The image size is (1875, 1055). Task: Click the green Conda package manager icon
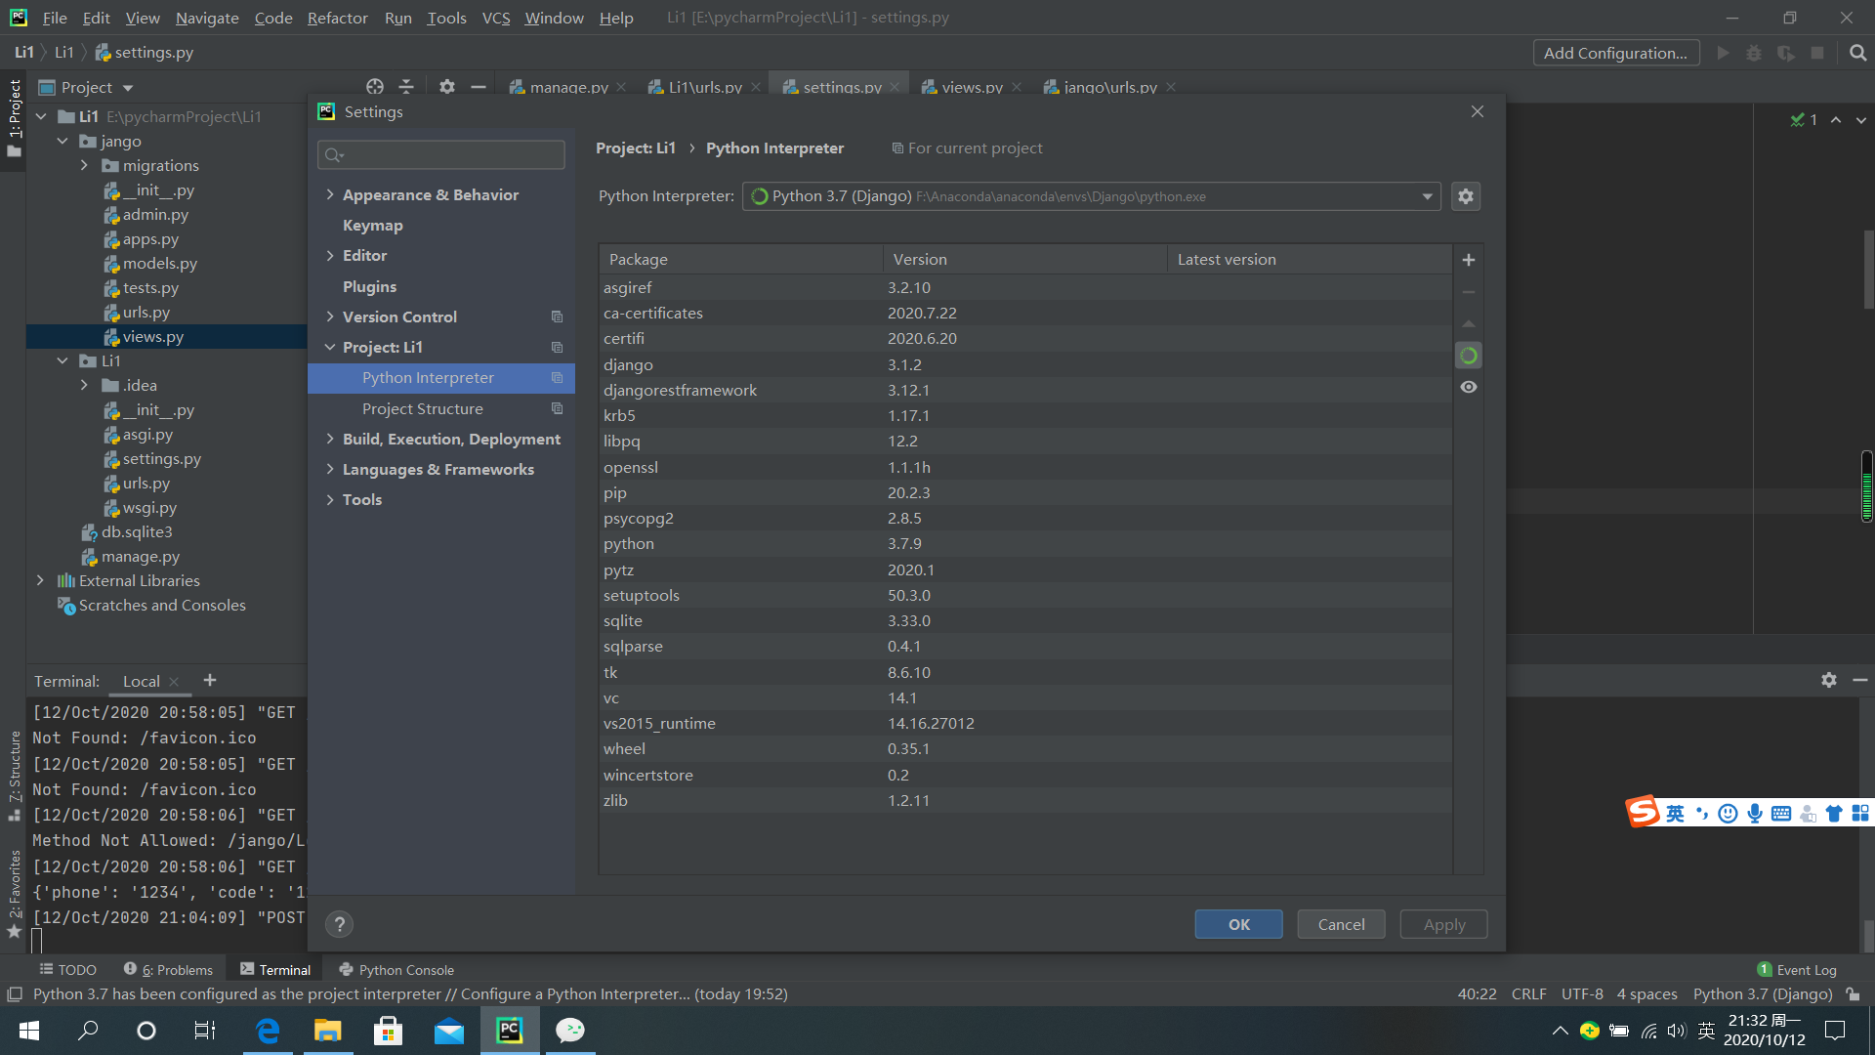[1468, 356]
